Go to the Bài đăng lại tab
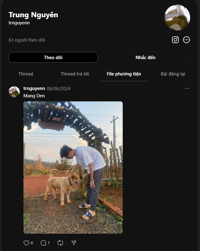Viewport: 200px width, 251px height. 173,74
